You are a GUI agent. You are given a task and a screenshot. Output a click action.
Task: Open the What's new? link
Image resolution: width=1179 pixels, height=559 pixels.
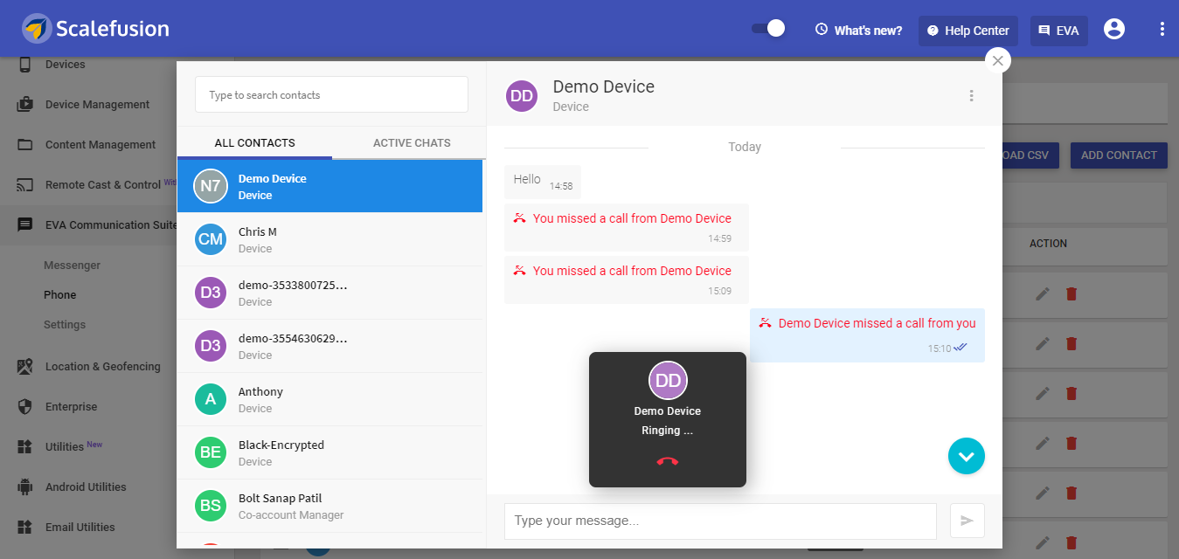point(858,30)
